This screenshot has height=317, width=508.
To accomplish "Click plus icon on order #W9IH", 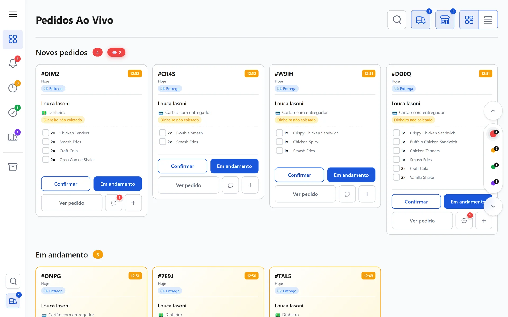I will click(367, 194).
